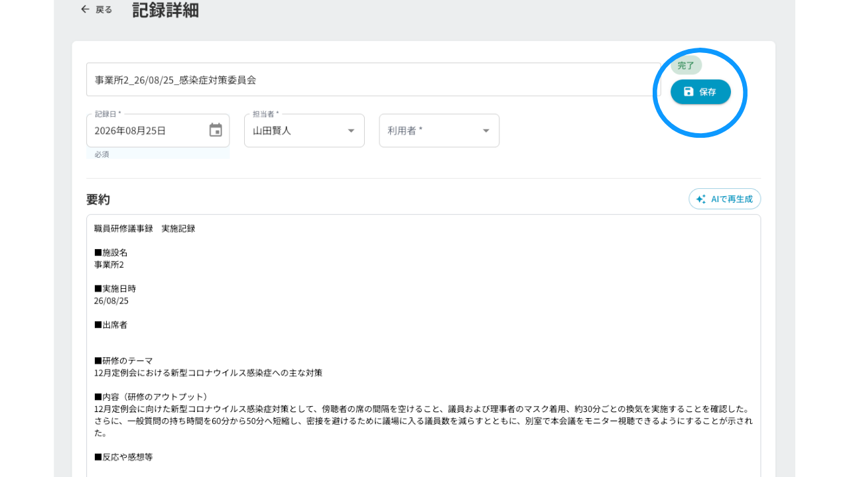Regenerate summary with AIで再生成 button
The image size is (849, 477).
tap(724, 199)
